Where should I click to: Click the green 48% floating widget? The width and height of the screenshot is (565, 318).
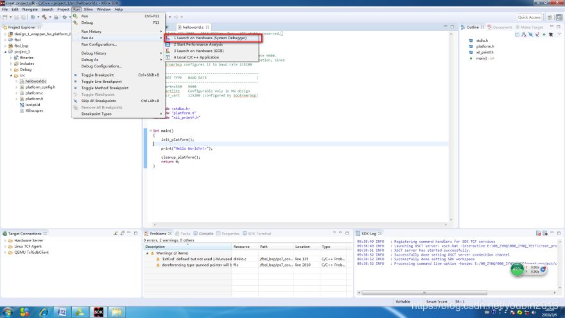517,269
